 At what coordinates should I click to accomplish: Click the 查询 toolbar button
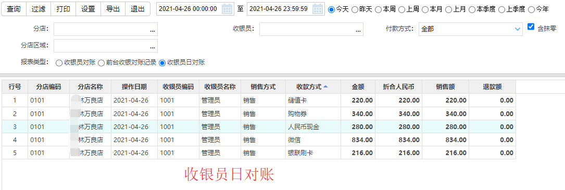[14, 9]
